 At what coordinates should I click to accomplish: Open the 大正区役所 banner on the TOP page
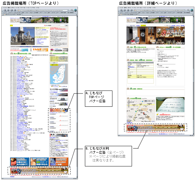tap(59, 50)
